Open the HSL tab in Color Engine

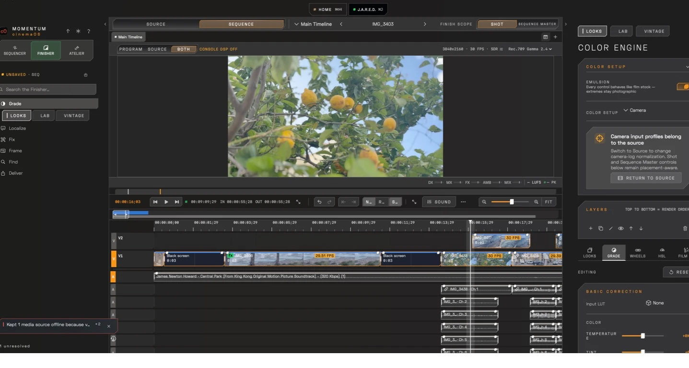coord(662,253)
